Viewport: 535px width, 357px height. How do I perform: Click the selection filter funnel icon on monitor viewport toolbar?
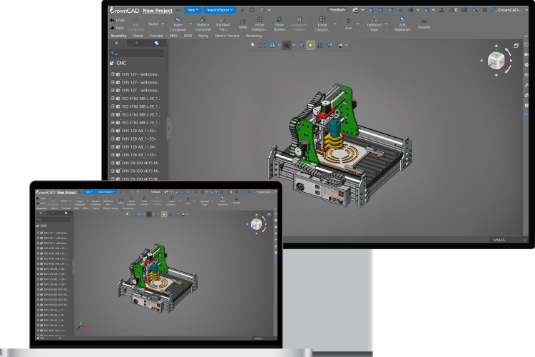point(330,45)
